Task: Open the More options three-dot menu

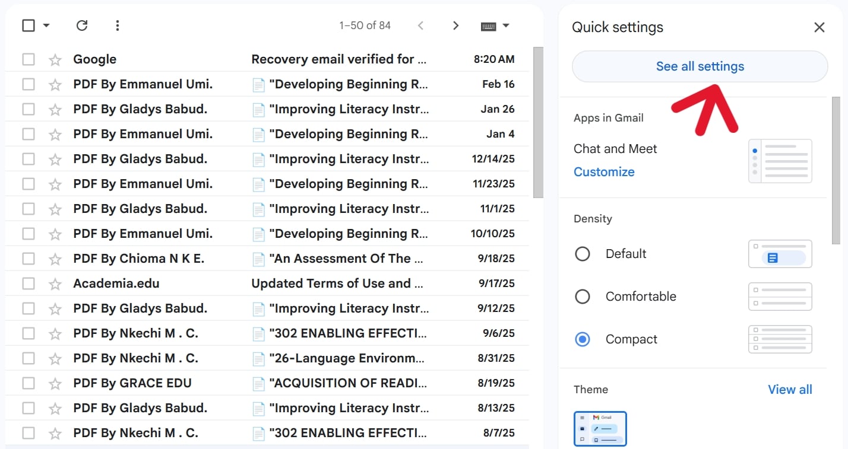Action: coord(117,26)
